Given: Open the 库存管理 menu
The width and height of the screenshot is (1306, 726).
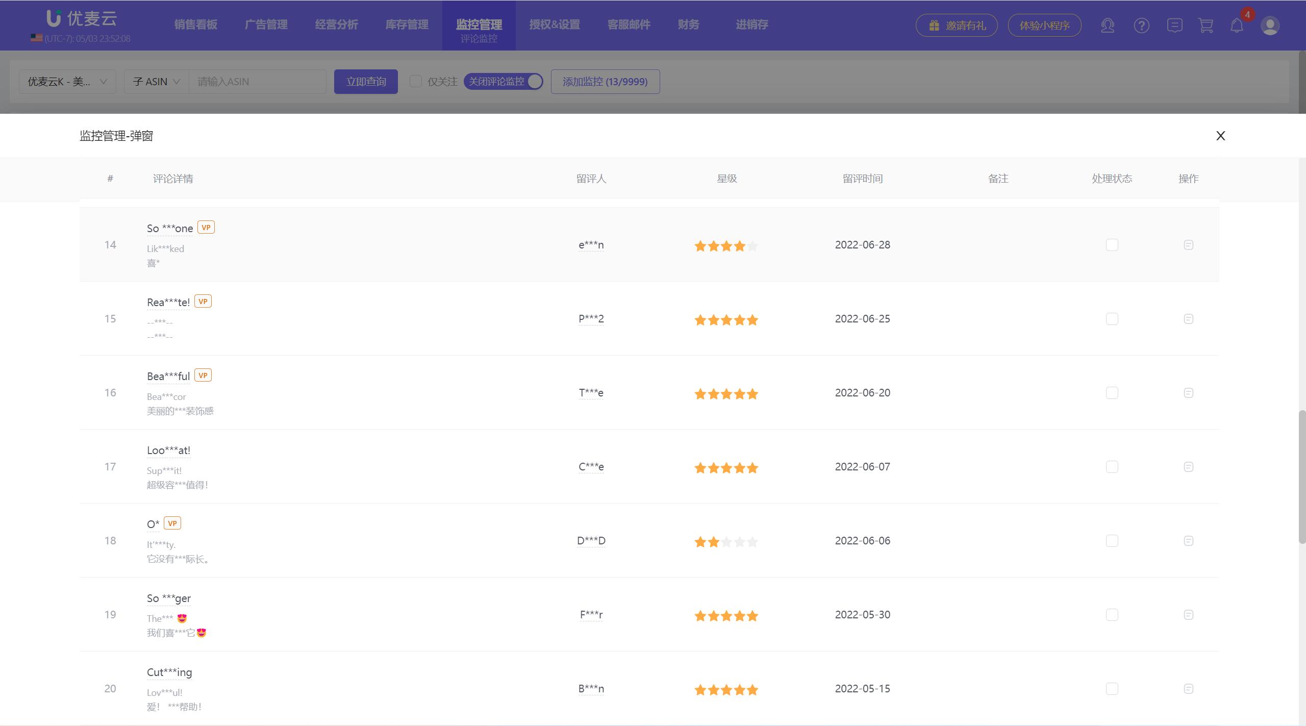Looking at the screenshot, I should point(407,24).
